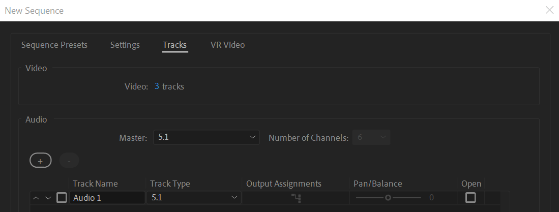The width and height of the screenshot is (559, 212).
Task: Click the Track Name column header
Action: (95, 184)
